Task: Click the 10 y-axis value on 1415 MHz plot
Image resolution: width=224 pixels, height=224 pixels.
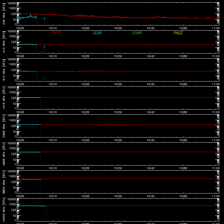Action: [14, 104]
